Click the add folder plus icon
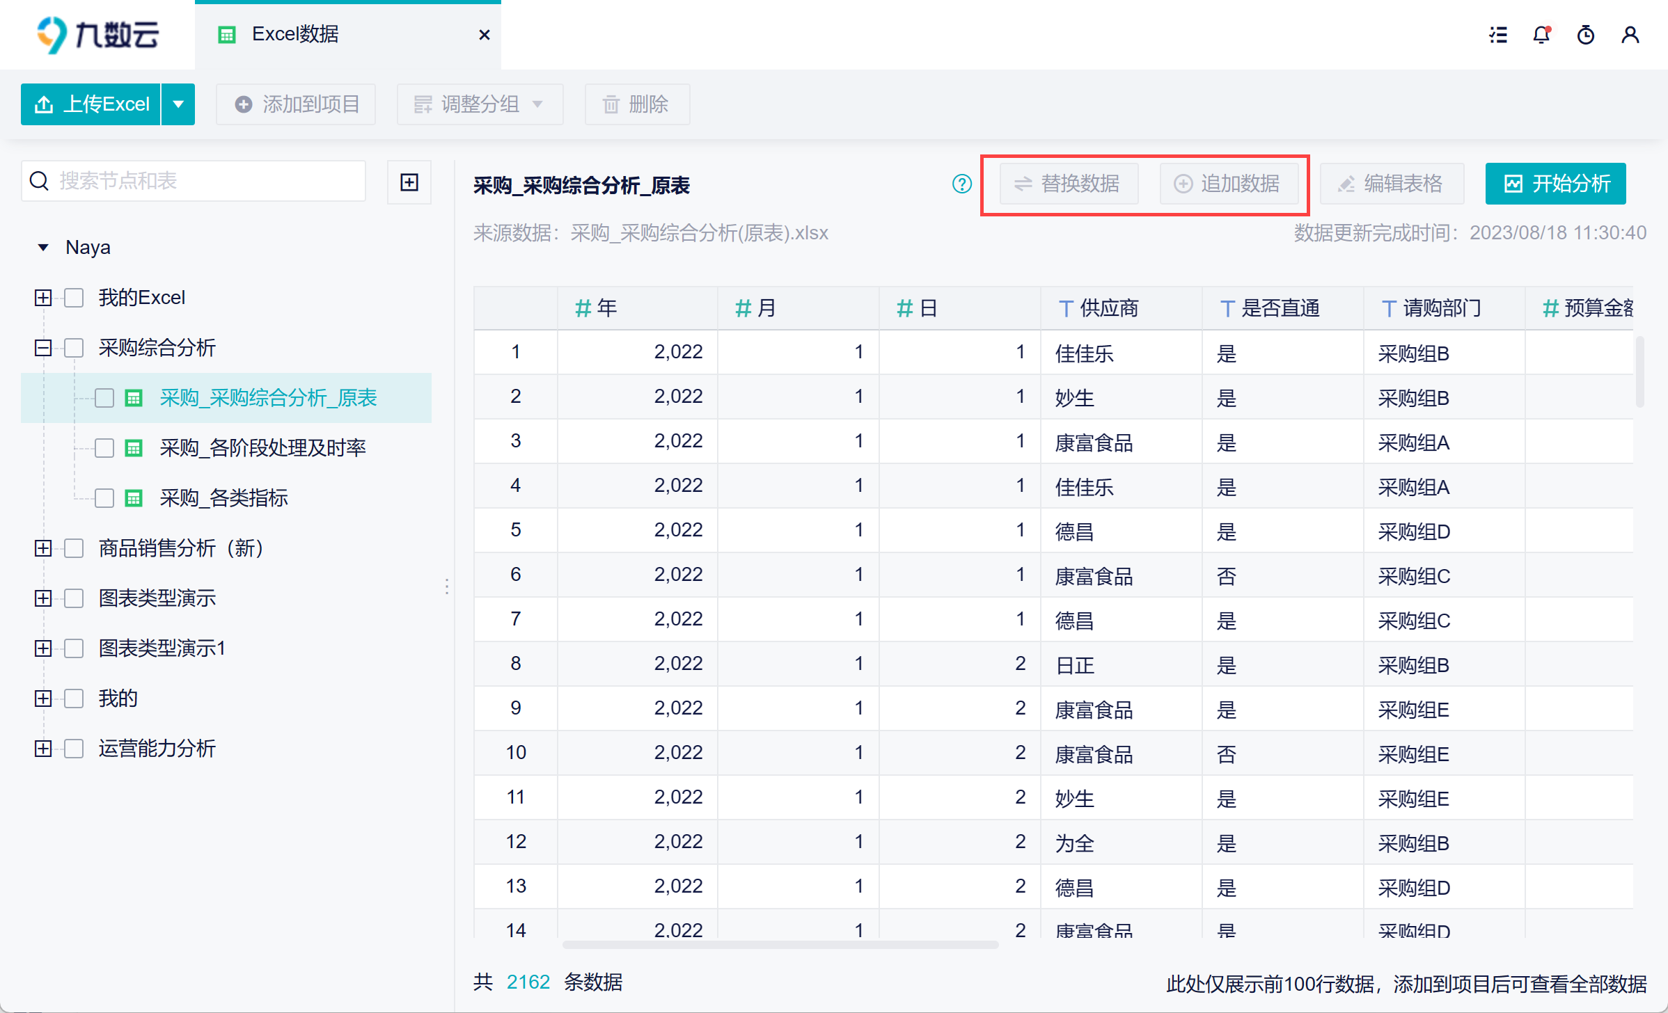This screenshot has height=1013, width=1668. 409,182
